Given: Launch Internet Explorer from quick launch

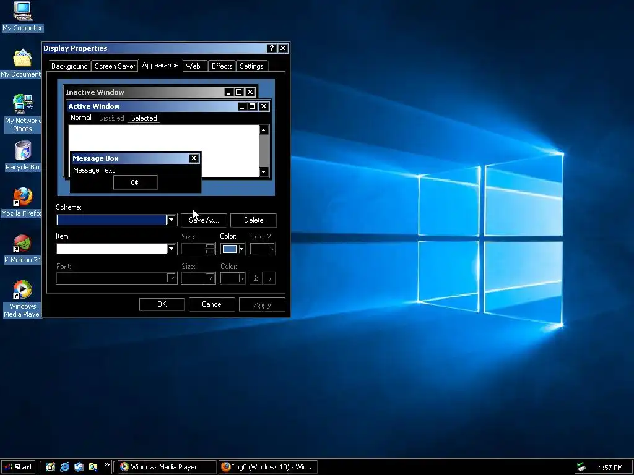Looking at the screenshot, I should pyautogui.click(x=64, y=467).
